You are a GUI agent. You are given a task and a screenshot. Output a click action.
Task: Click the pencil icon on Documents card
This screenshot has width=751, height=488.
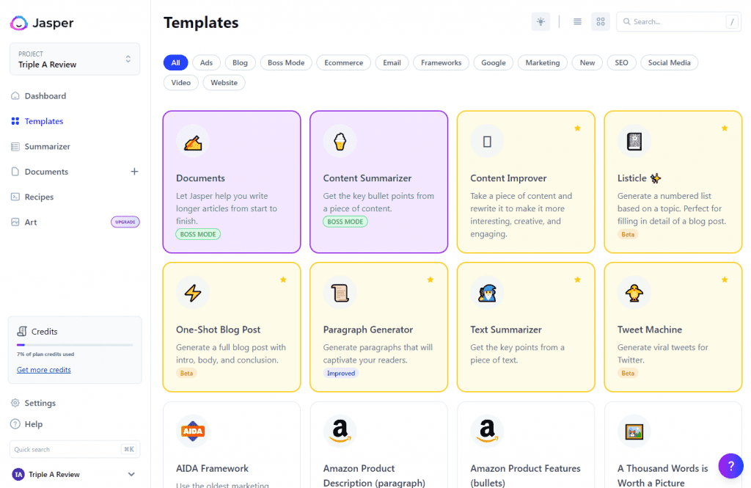[193, 142]
